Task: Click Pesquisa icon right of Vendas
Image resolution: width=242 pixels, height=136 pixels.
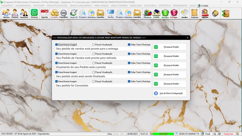Action: [x=119, y=14]
